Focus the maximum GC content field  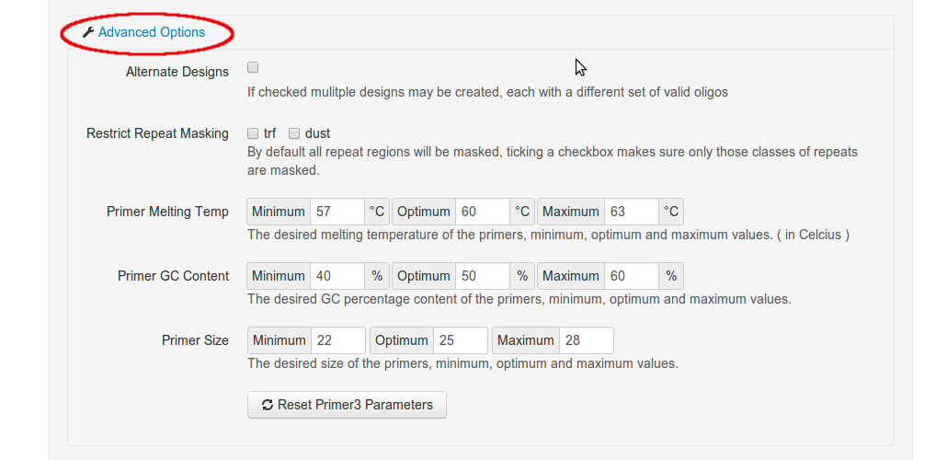[x=631, y=276]
